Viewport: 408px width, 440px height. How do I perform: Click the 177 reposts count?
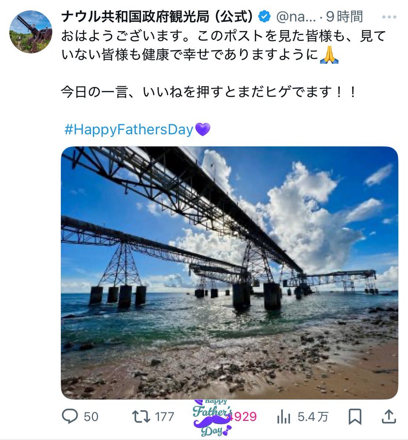[x=164, y=417]
